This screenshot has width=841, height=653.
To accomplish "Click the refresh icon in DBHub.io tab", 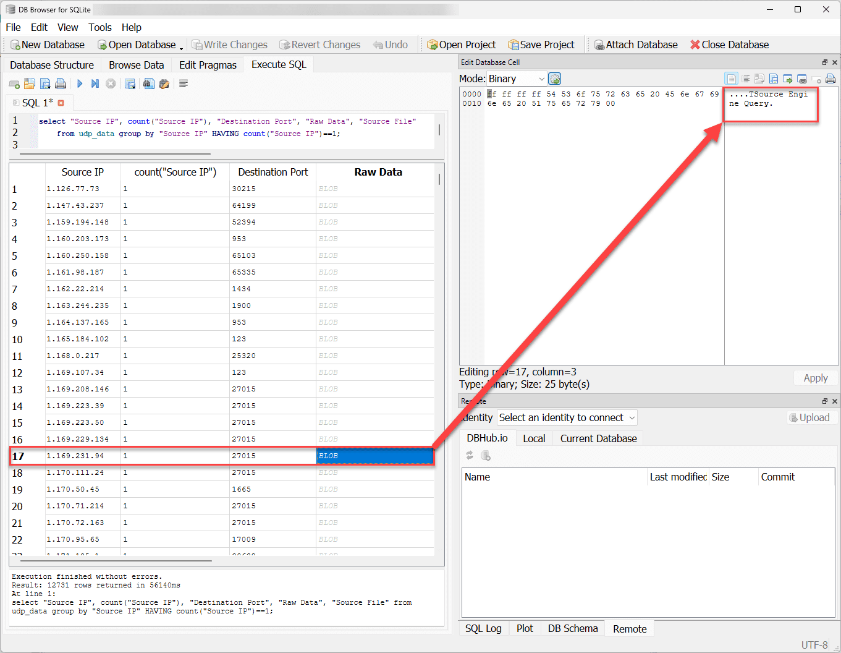I will point(470,456).
